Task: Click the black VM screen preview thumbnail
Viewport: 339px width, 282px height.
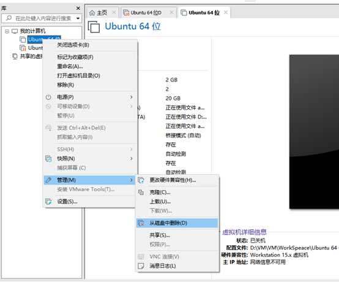Action: (314, 132)
